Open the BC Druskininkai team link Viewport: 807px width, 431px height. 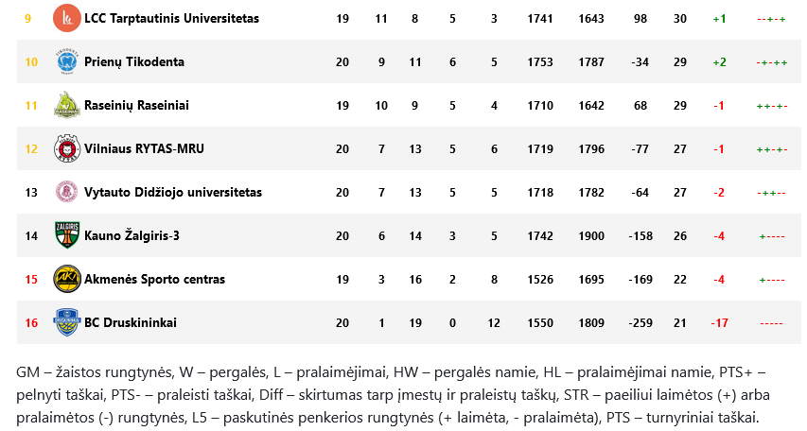tap(131, 322)
